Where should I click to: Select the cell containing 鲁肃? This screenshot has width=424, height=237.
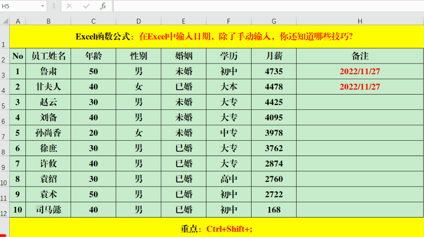pyautogui.click(x=48, y=72)
